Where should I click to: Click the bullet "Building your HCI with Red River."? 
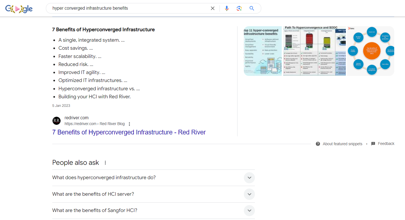pyautogui.click(x=95, y=97)
